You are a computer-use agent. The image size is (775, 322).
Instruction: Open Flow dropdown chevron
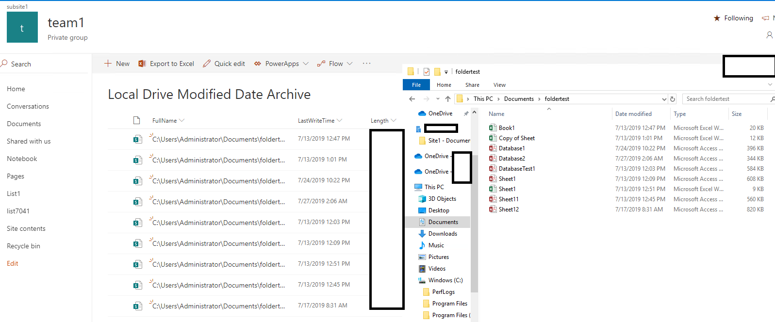click(349, 64)
